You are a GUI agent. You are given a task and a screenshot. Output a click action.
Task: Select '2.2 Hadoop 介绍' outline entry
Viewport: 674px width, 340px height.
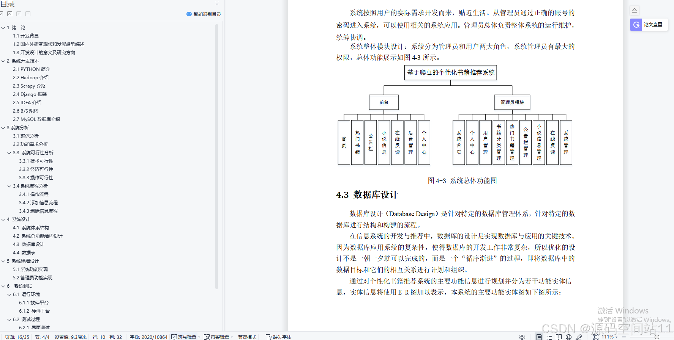pos(31,78)
